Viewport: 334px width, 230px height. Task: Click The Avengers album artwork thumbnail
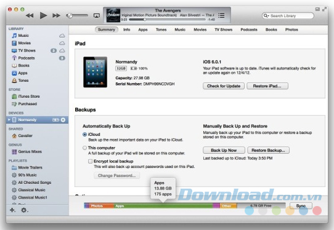[113, 15]
